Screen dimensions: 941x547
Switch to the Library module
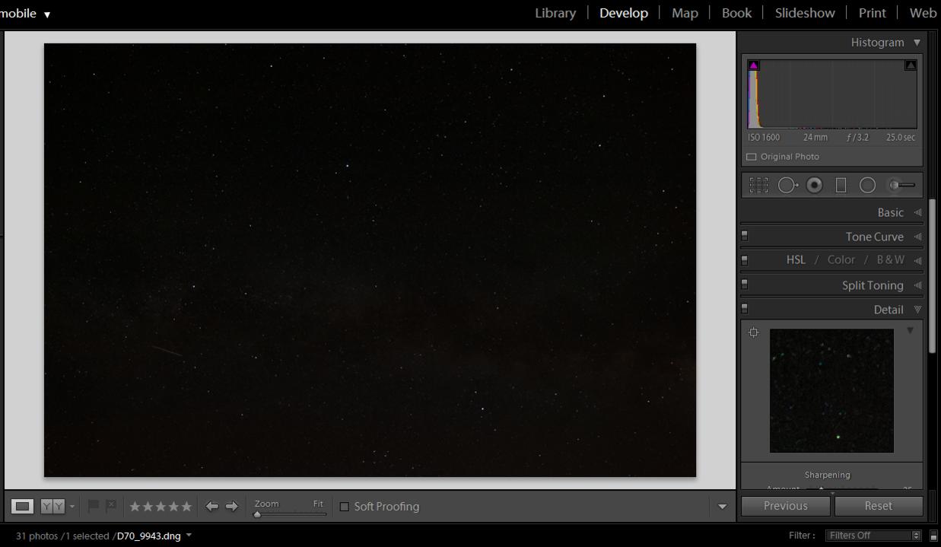(x=555, y=13)
